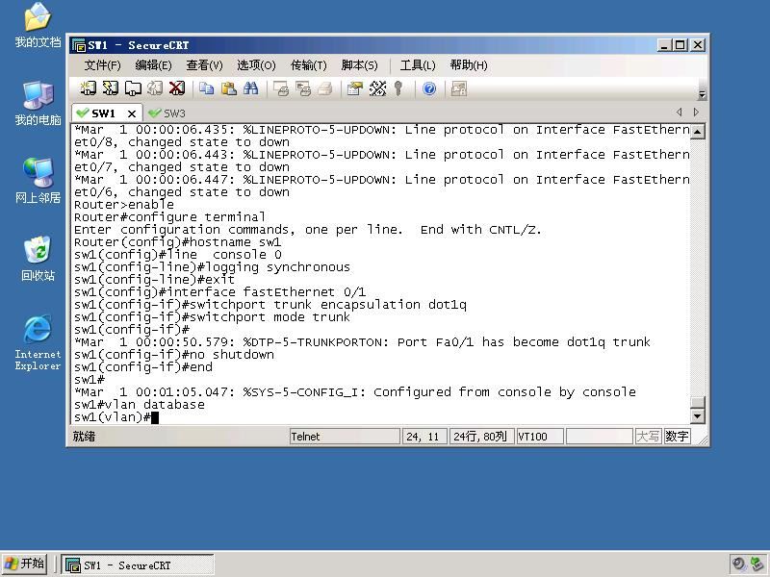Click SecureCRT title bar window icon
This screenshot has height=577, width=770.
tap(79, 45)
